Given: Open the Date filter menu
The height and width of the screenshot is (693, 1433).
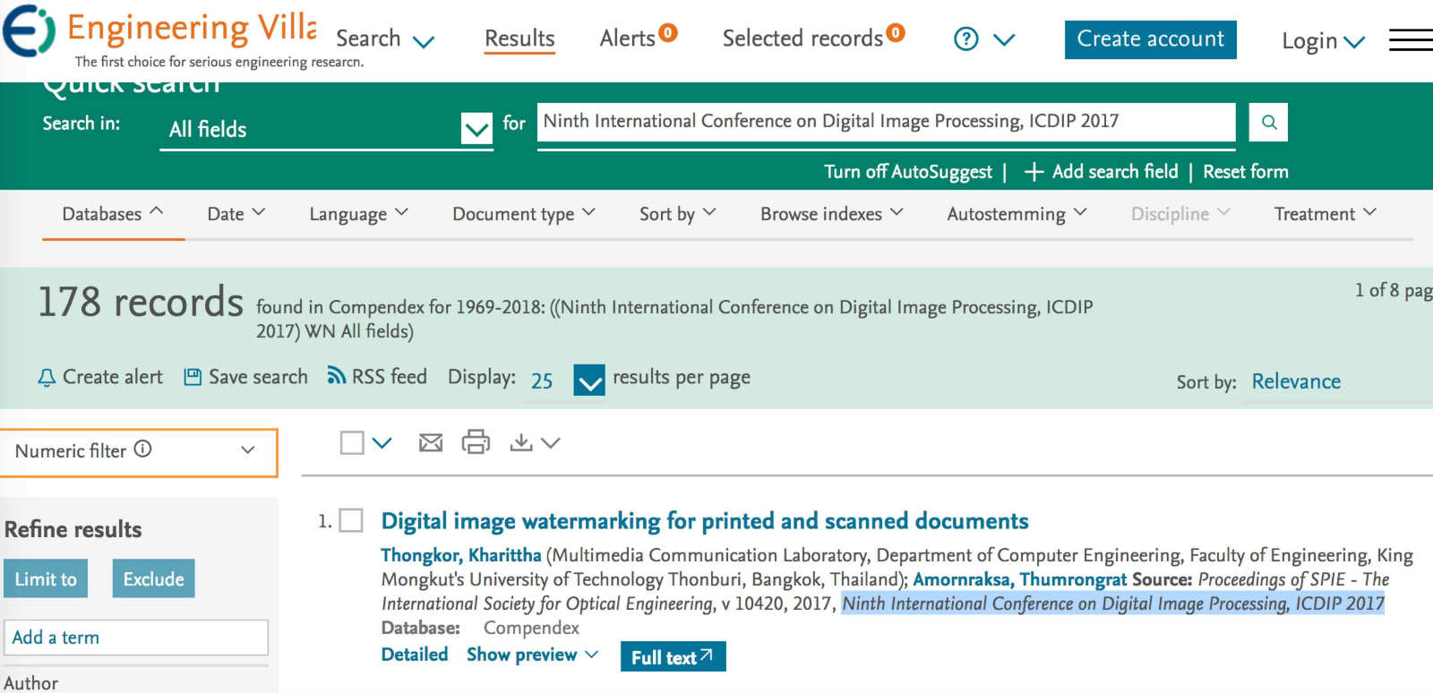Looking at the screenshot, I should pyautogui.click(x=236, y=214).
